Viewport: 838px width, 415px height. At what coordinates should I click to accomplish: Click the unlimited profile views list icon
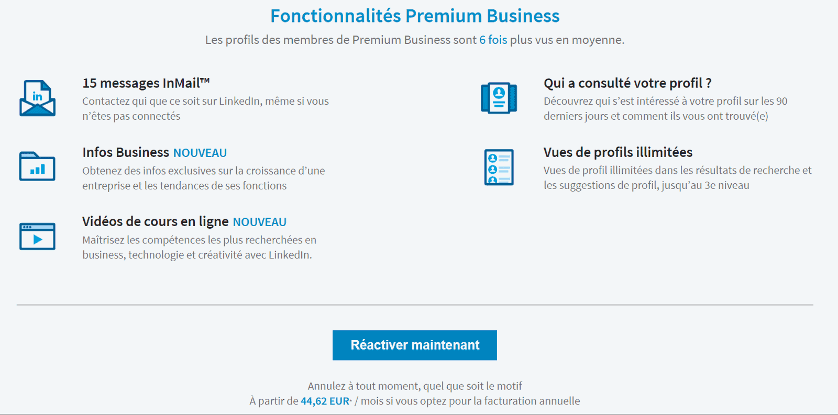point(499,167)
